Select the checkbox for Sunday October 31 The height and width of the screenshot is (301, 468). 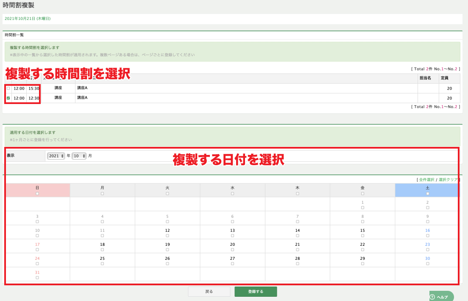point(37,278)
